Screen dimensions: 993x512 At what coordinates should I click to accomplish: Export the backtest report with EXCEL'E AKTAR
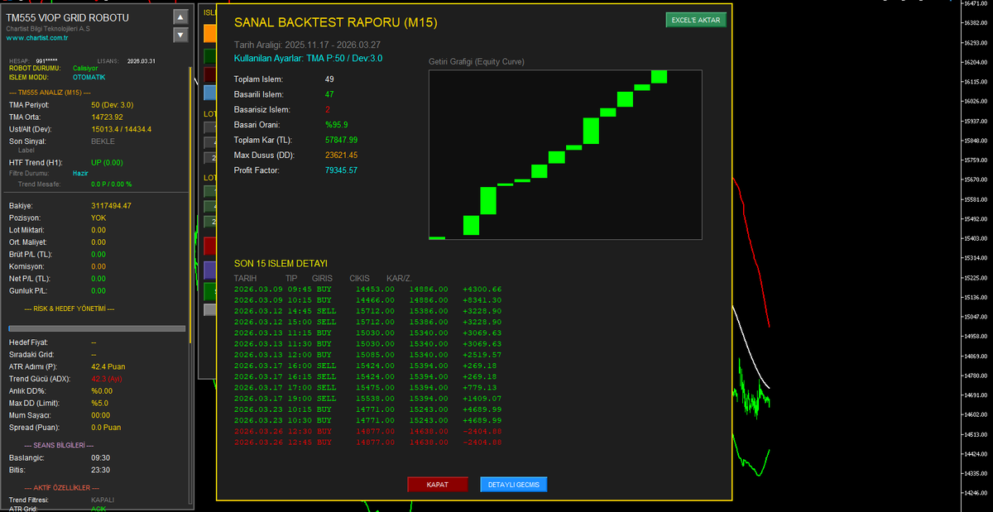(x=696, y=20)
